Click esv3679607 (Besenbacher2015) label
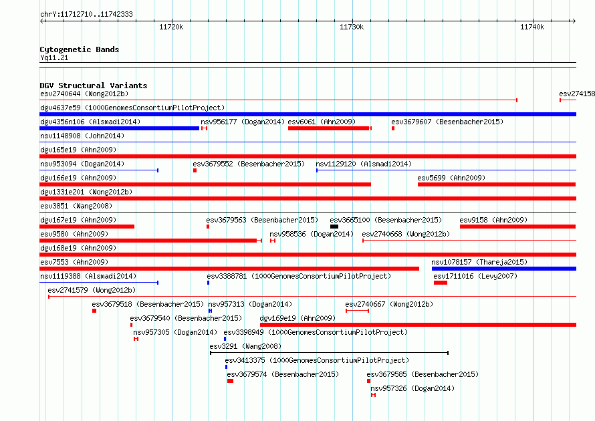The height and width of the screenshot is (421, 595). [447, 122]
